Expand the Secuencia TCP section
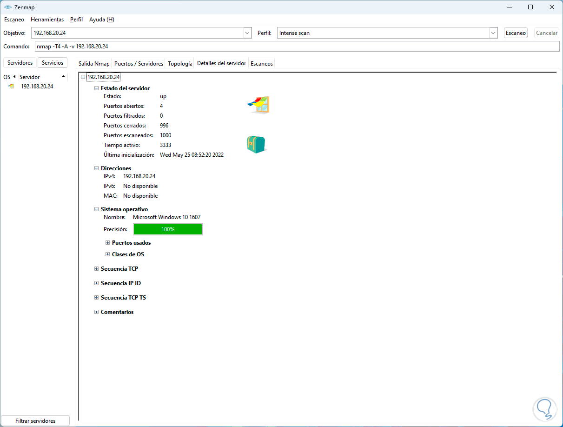Screen dimensions: 563x427 (97, 269)
